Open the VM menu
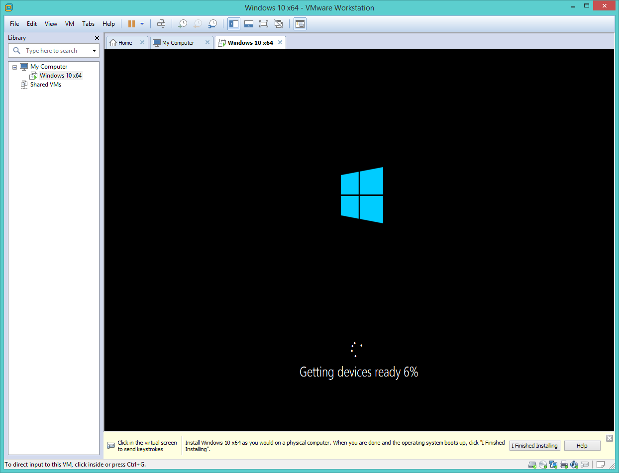Viewport: 619px width, 473px height. (x=70, y=24)
